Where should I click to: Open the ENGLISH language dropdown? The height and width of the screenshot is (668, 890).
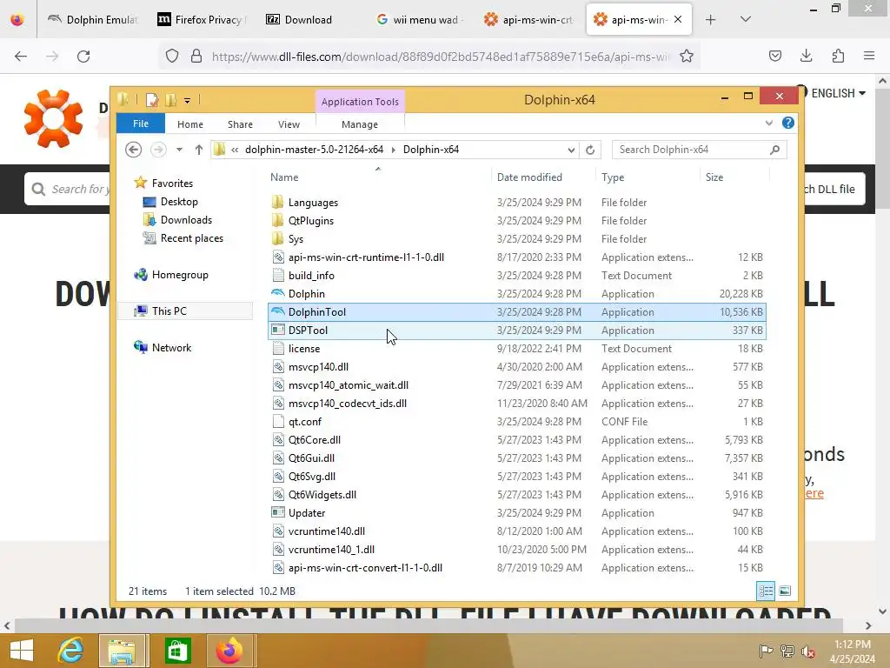[x=838, y=93]
